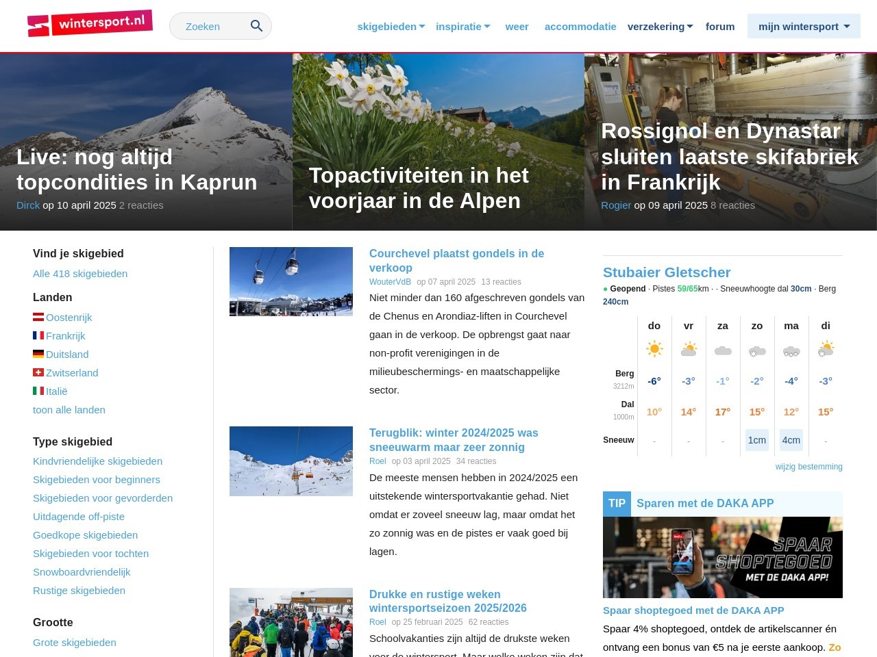The height and width of the screenshot is (657, 877).
Task: Open Sparen met de DAKA APP title
Action: tap(705, 503)
